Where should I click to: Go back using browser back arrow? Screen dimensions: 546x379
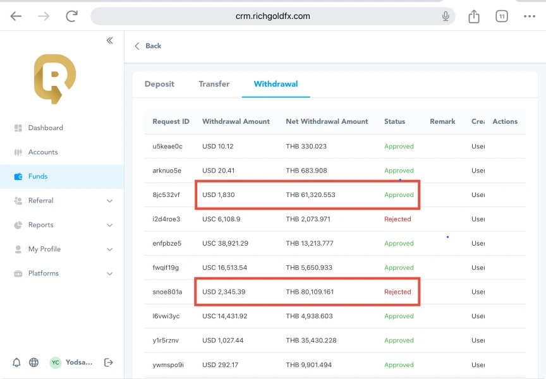tap(16, 16)
